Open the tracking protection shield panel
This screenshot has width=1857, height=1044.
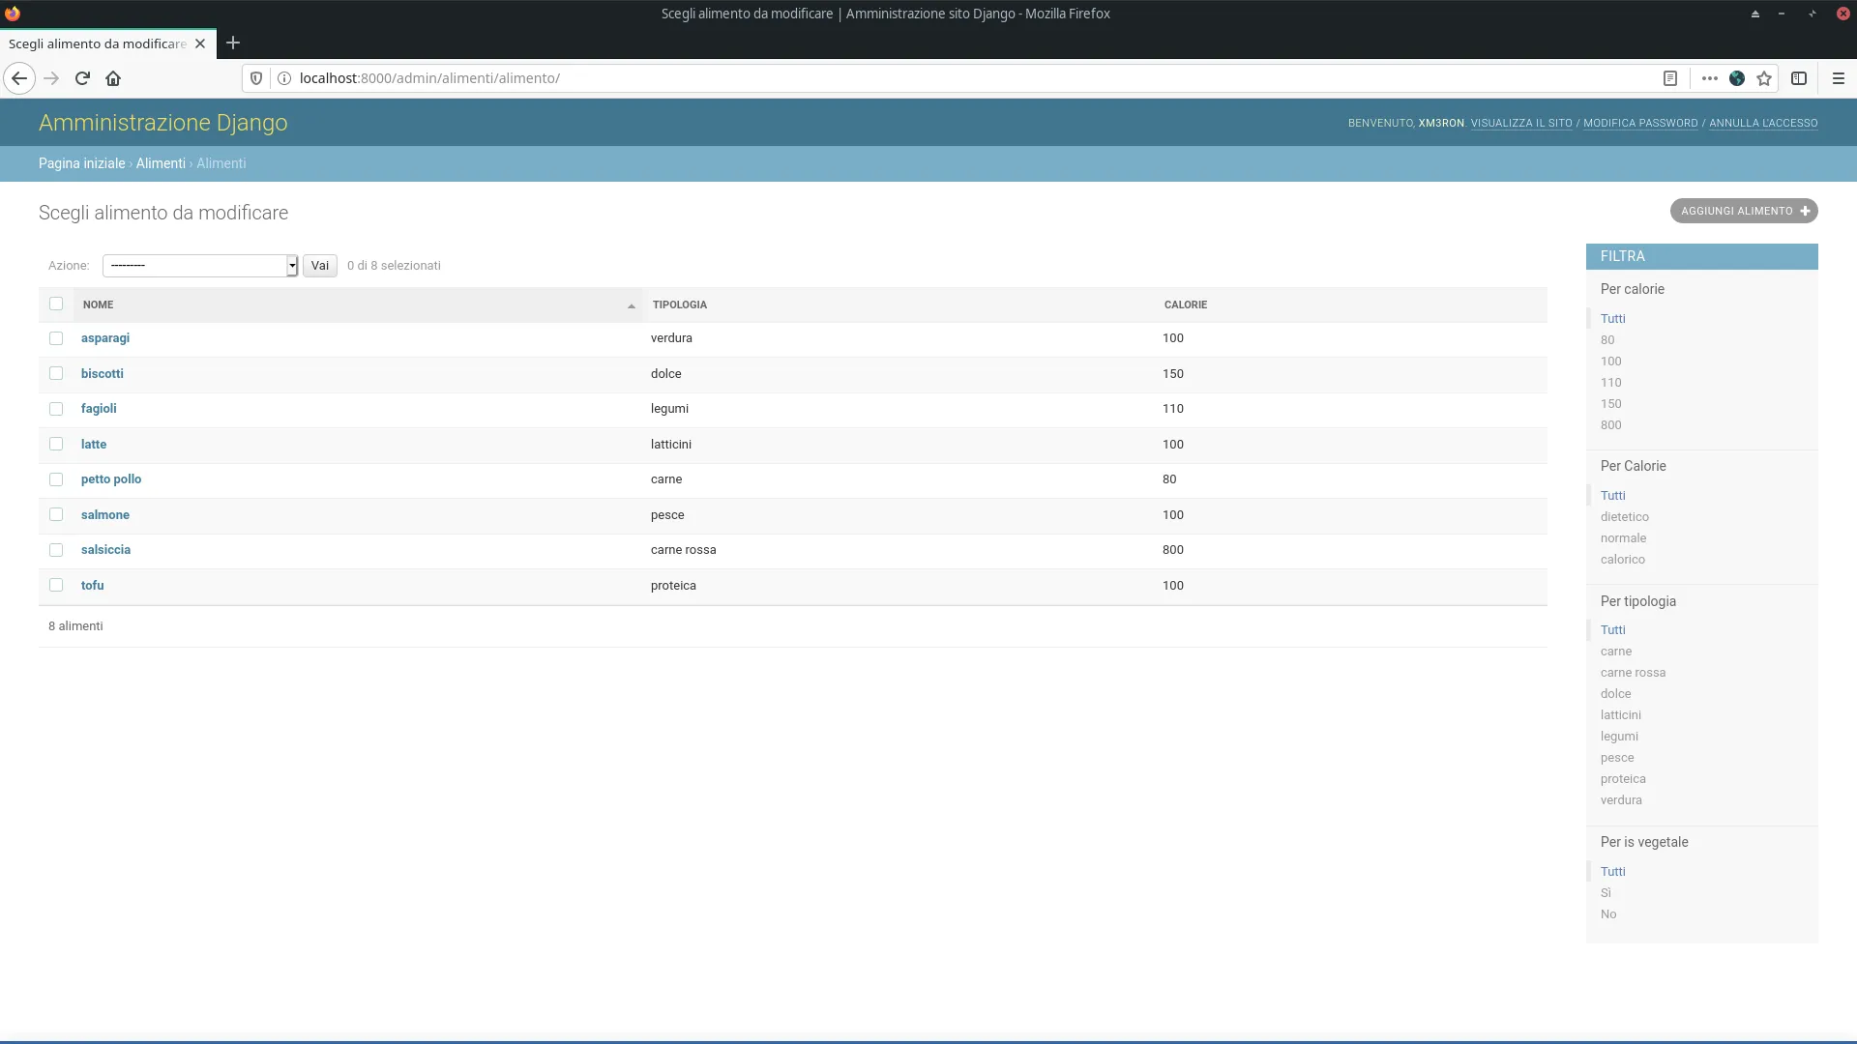254,78
